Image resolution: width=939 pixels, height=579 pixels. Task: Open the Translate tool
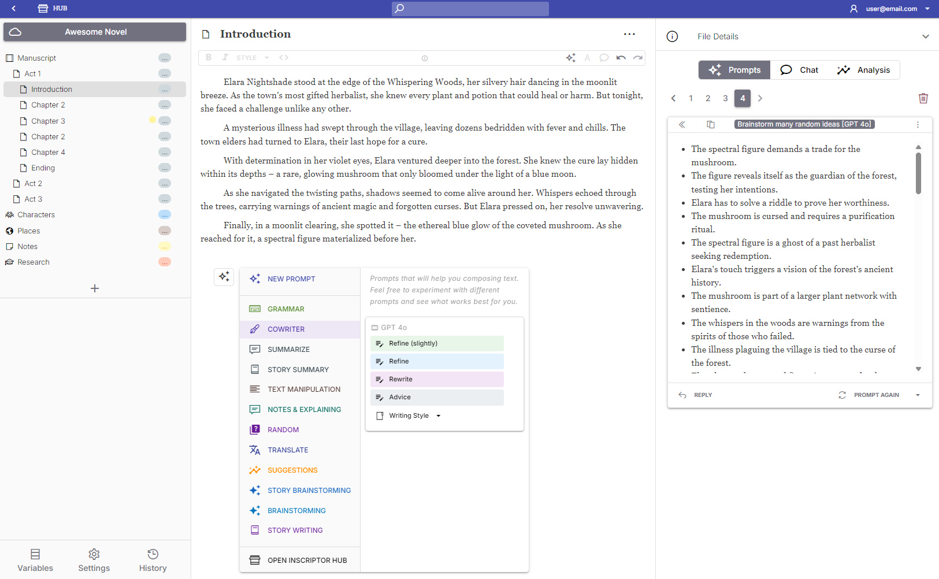click(287, 450)
